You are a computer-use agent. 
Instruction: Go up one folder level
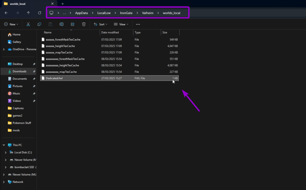point(28,13)
